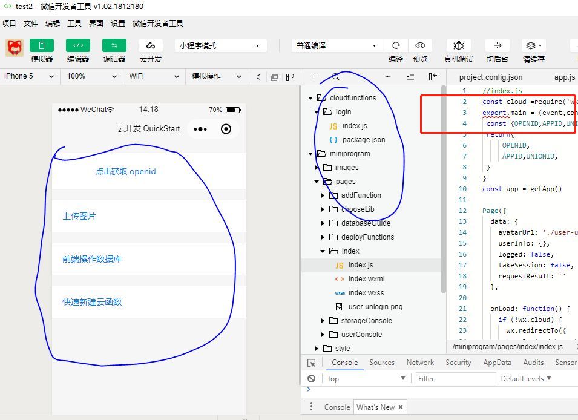Click 前端操作数据库 link in simulator
578x420 pixels.
coord(92,259)
